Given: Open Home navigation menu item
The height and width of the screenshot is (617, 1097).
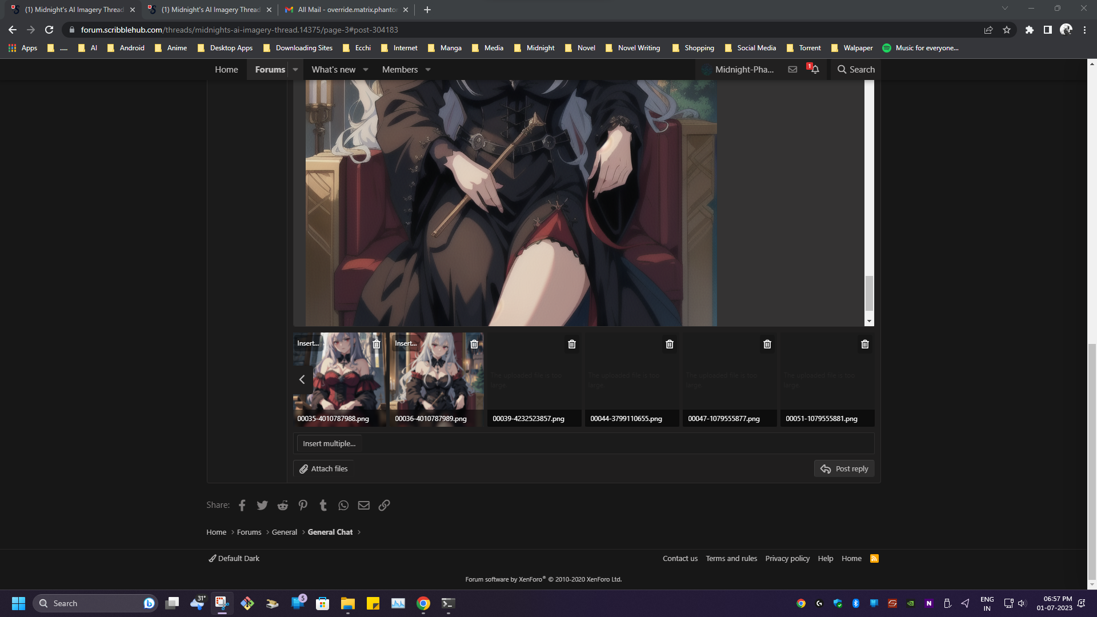Looking at the screenshot, I should (x=226, y=70).
